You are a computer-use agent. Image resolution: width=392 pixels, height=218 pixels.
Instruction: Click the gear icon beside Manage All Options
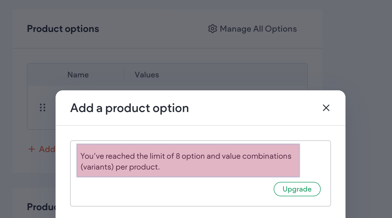click(213, 29)
